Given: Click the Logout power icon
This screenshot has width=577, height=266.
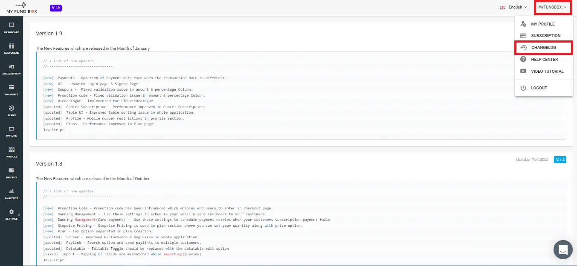Looking at the screenshot, I should [523, 88].
